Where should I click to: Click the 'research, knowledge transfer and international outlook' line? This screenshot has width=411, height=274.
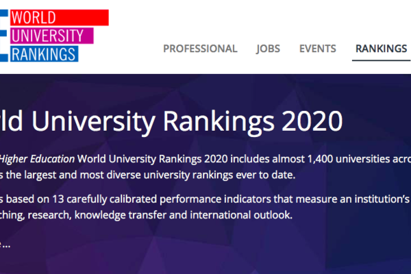tap(146, 215)
